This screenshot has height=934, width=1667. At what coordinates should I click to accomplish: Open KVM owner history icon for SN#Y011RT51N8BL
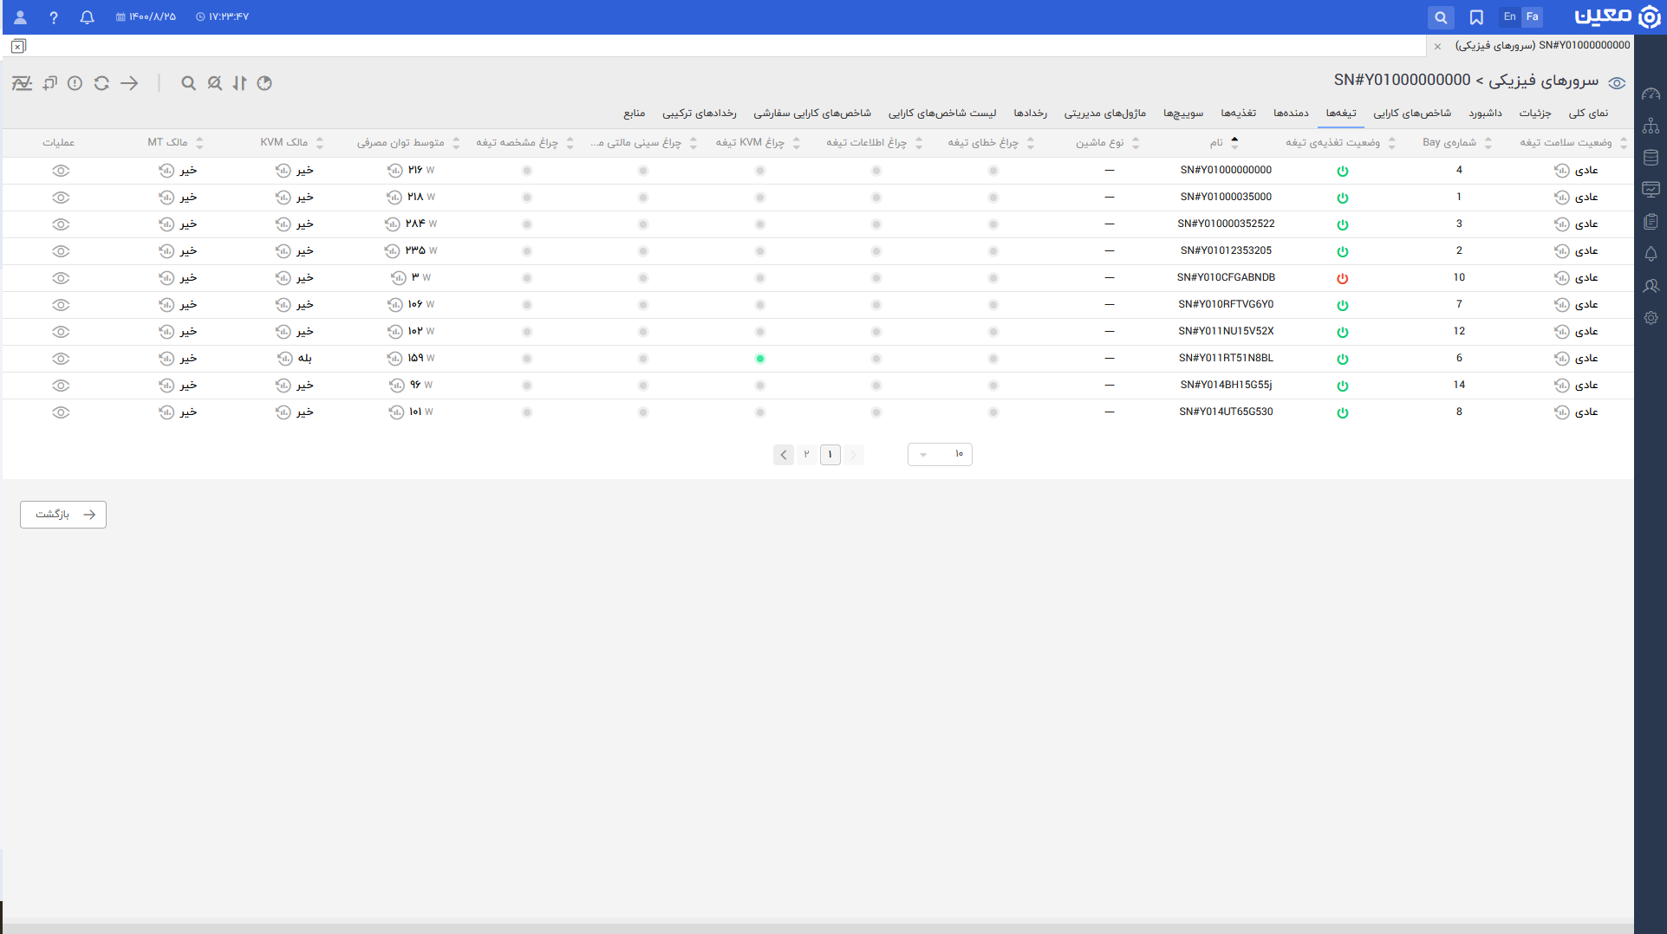[x=284, y=359]
